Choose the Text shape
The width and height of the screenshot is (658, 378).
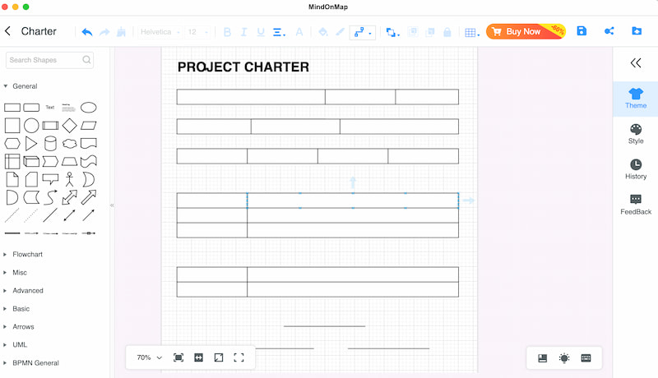point(50,108)
